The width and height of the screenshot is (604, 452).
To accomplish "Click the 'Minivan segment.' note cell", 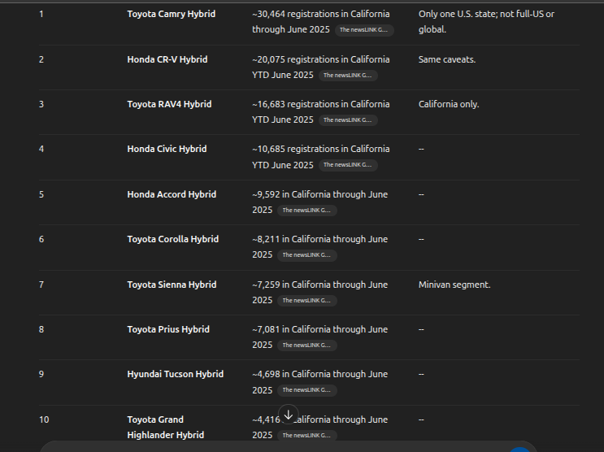I will [x=454, y=285].
